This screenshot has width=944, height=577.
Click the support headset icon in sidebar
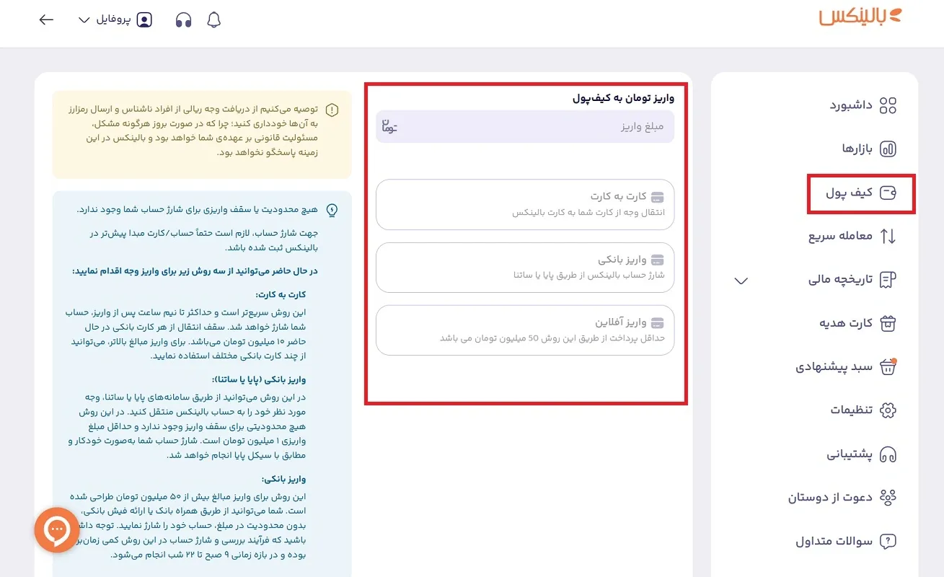pyautogui.click(x=888, y=454)
